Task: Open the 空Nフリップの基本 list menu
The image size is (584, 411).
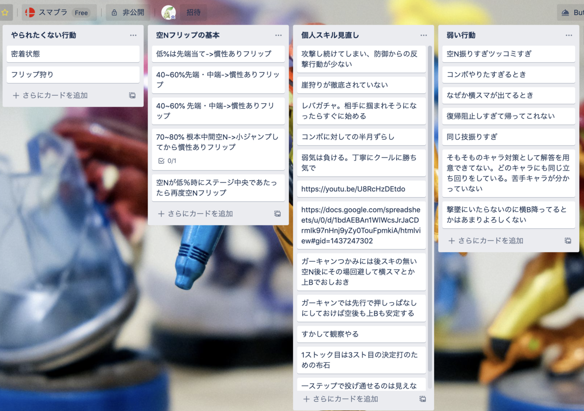Action: click(x=278, y=35)
